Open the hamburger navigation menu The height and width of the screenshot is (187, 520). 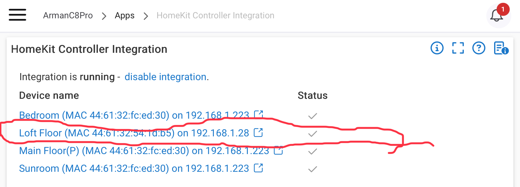17,15
